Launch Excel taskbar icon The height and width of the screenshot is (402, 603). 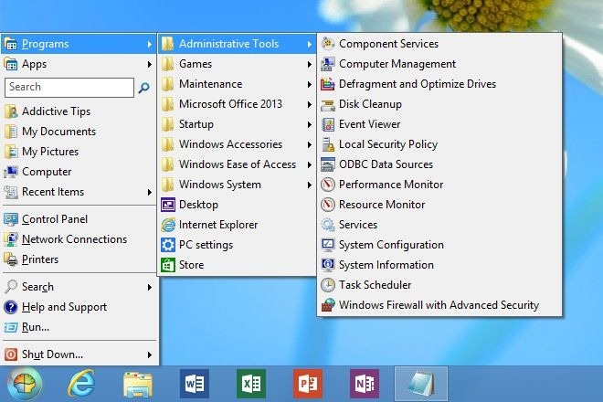click(x=251, y=384)
